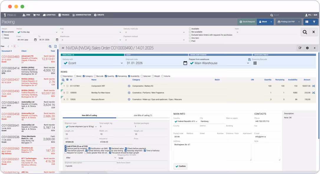This screenshot has height=174, width=320.
Task: Open the After time-of-delivery dropdown
Action: (x=91, y=158)
